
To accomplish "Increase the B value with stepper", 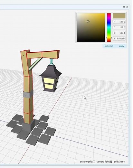I will (x=124, y=32).
